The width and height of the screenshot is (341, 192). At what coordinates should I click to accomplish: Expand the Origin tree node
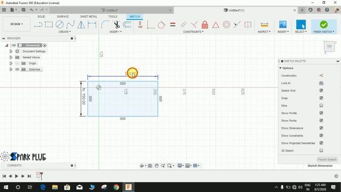(x=11, y=63)
